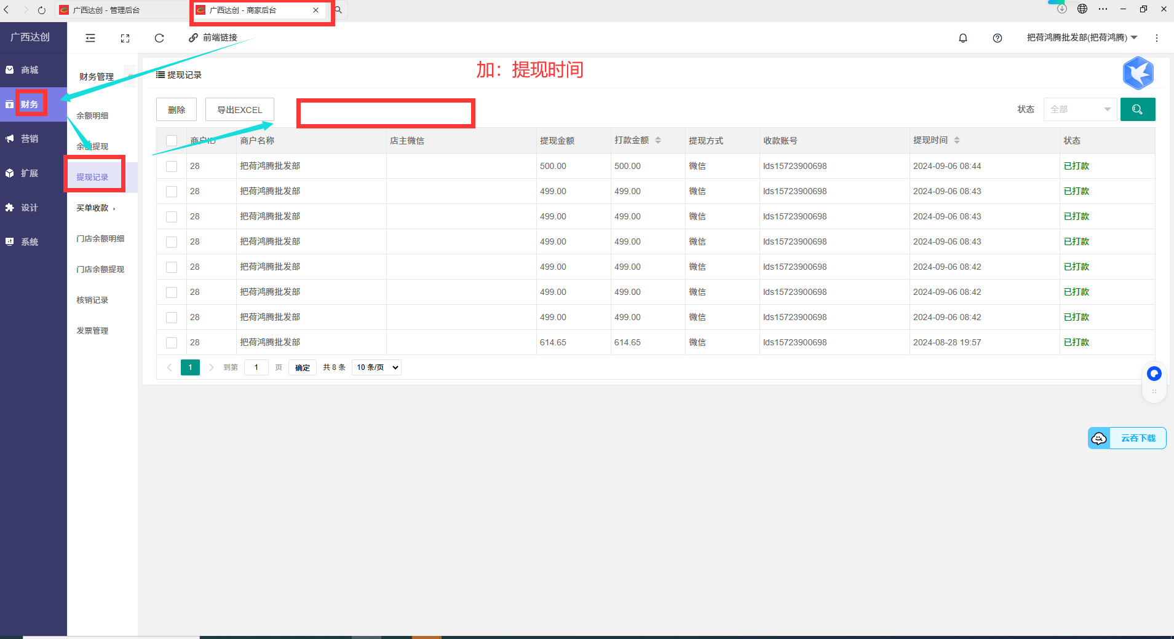Click the help question mark icon
1174x639 pixels.
coord(997,38)
